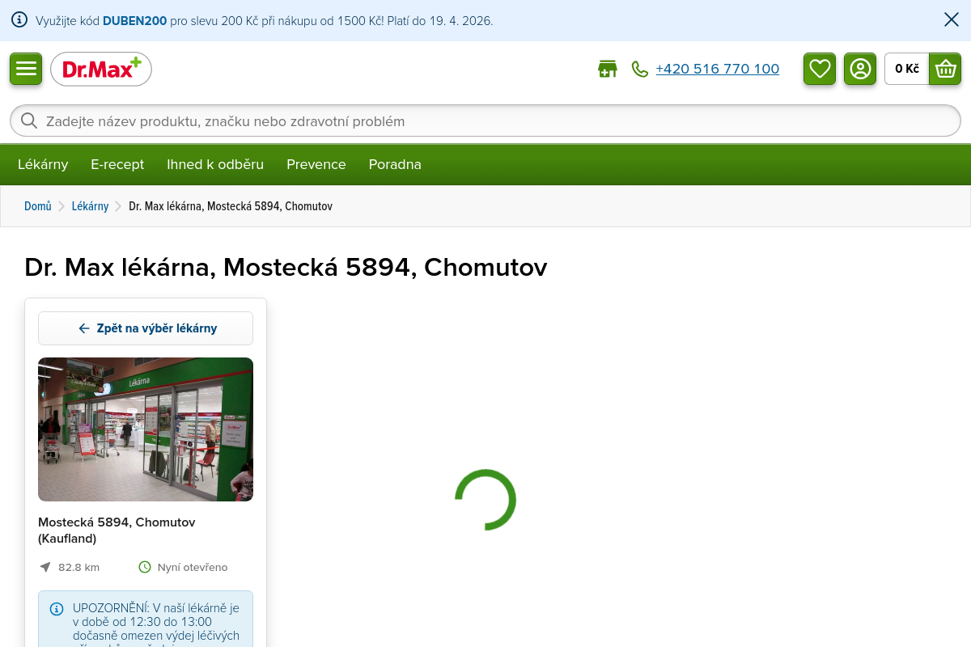Screen dimensions: 971x647
Task: Open the Poradna menu item
Action: 395,164
